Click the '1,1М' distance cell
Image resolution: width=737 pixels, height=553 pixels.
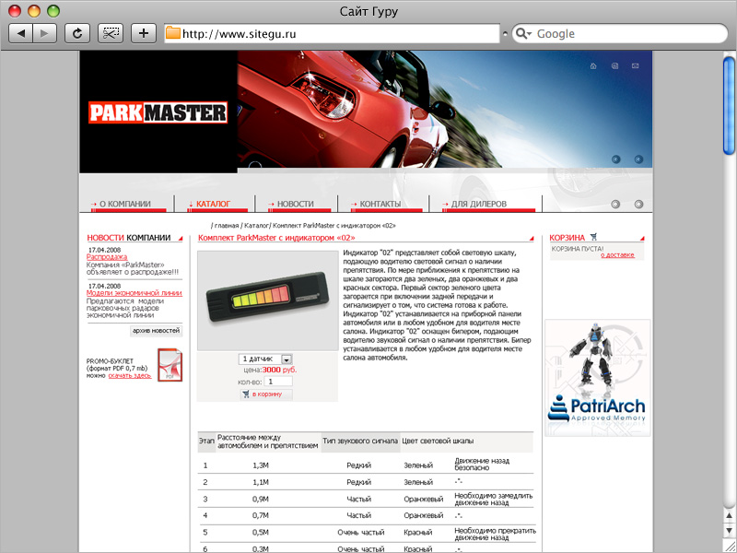(x=261, y=482)
